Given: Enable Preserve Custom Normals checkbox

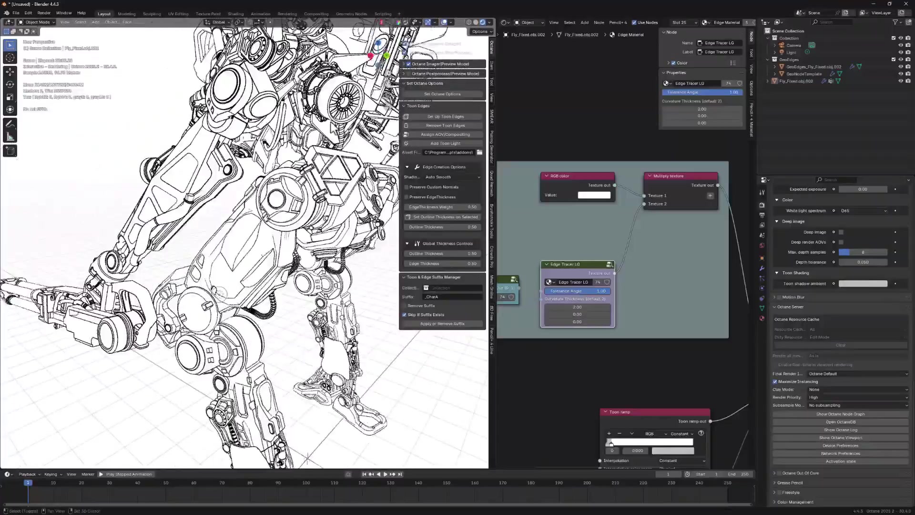Looking at the screenshot, I should coord(407,187).
